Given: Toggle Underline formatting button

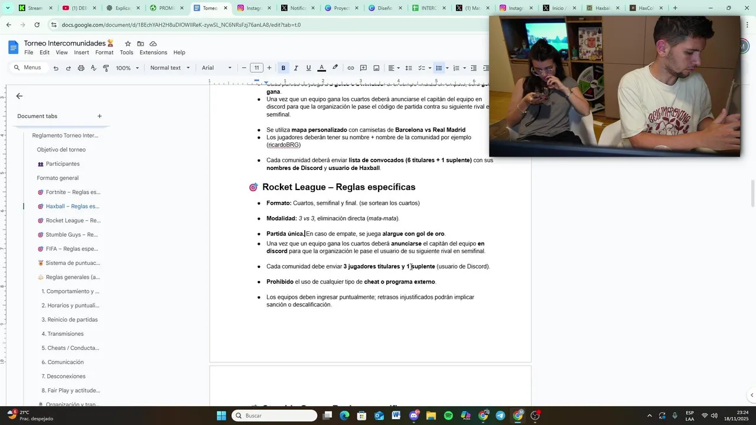Looking at the screenshot, I should coord(308,68).
